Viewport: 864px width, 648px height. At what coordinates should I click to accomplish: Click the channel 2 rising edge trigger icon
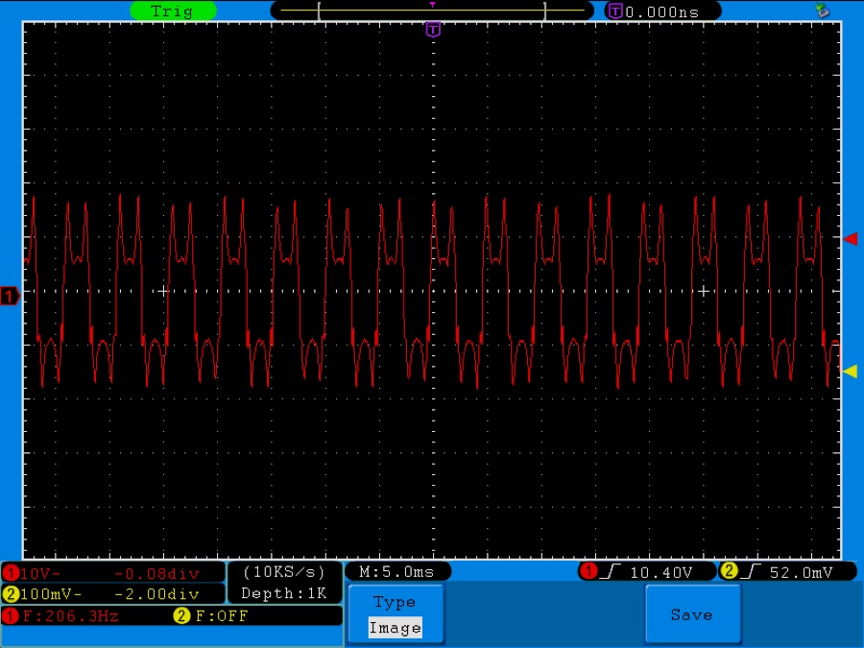751,571
